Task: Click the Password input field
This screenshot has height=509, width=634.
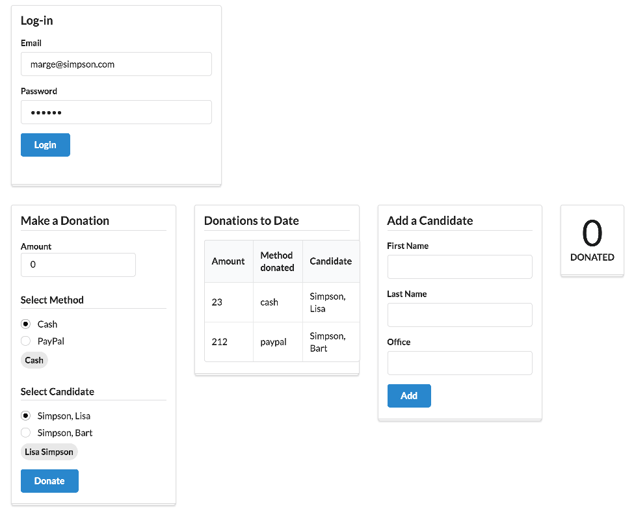Action: (116, 112)
